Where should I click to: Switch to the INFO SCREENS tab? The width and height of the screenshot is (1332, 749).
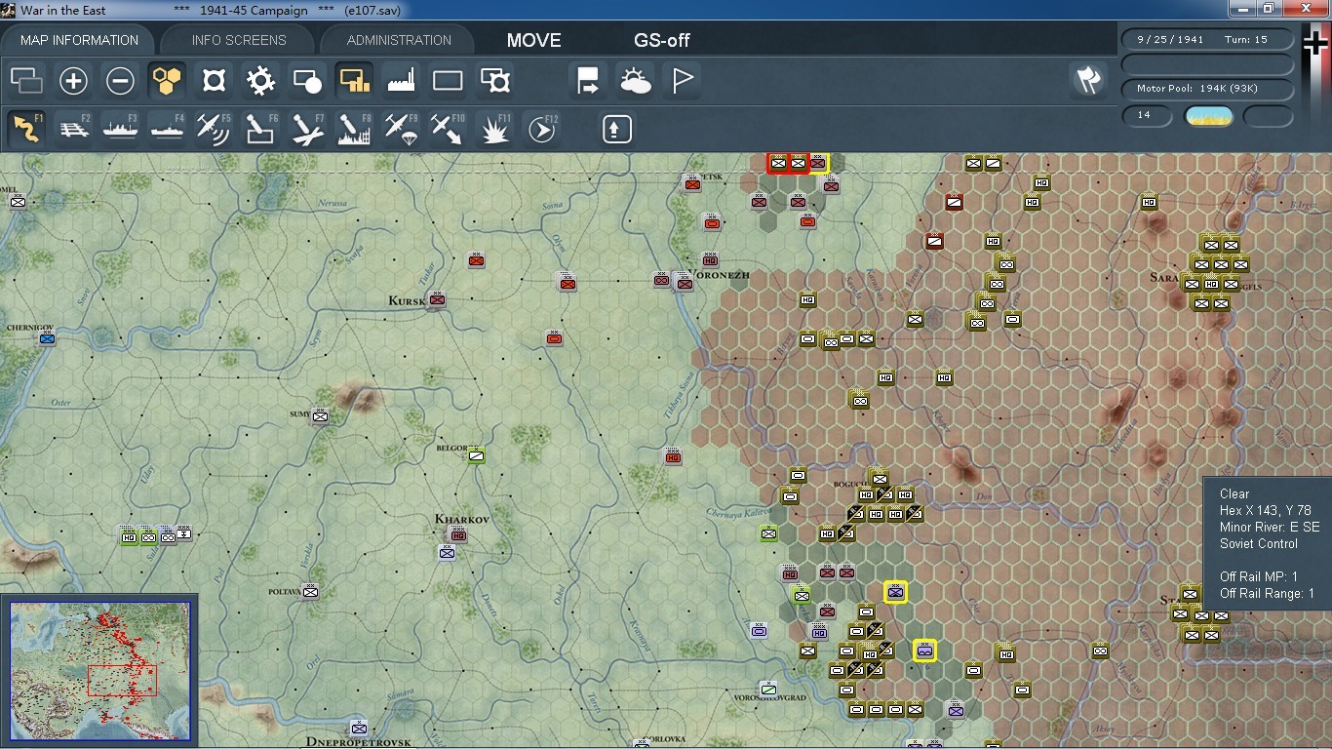[239, 40]
